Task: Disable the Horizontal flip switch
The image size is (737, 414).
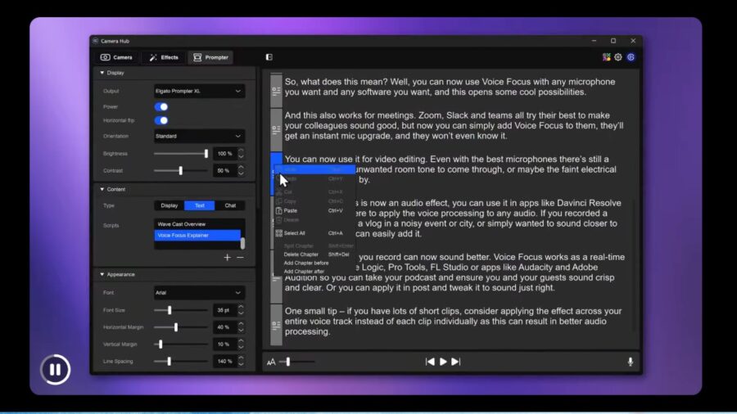Action: [x=161, y=120]
